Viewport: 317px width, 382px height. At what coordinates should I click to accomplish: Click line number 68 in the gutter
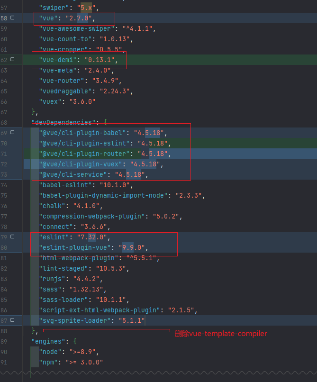(x=4, y=122)
